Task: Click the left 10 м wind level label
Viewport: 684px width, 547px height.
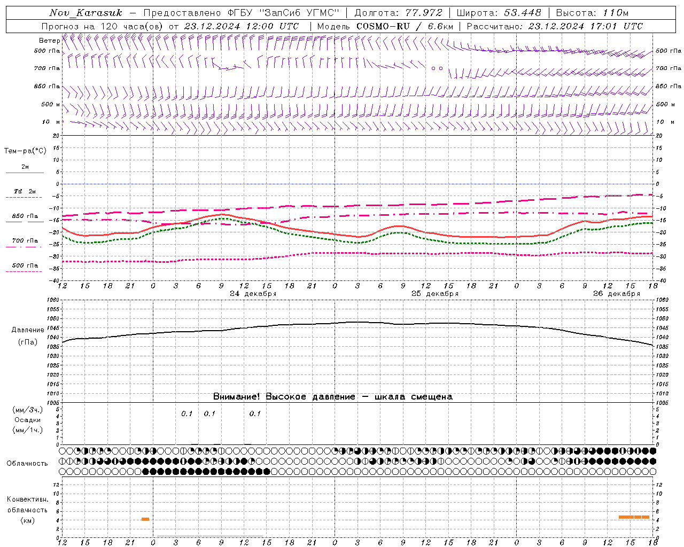Action: pyautogui.click(x=51, y=122)
